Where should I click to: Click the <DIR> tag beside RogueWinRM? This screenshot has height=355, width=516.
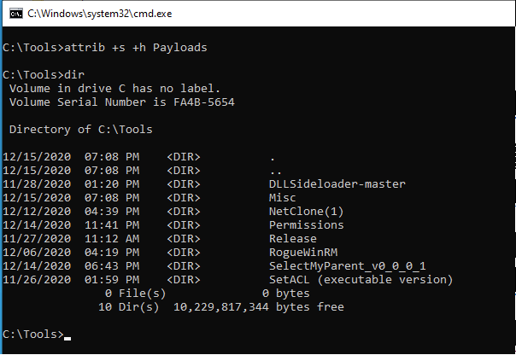pos(184,252)
